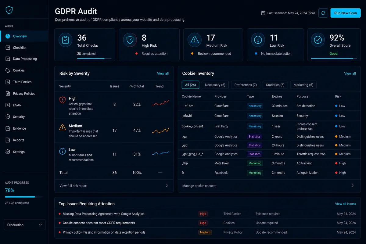
Task: Open Data Processing document icon
Action: tap(8, 59)
